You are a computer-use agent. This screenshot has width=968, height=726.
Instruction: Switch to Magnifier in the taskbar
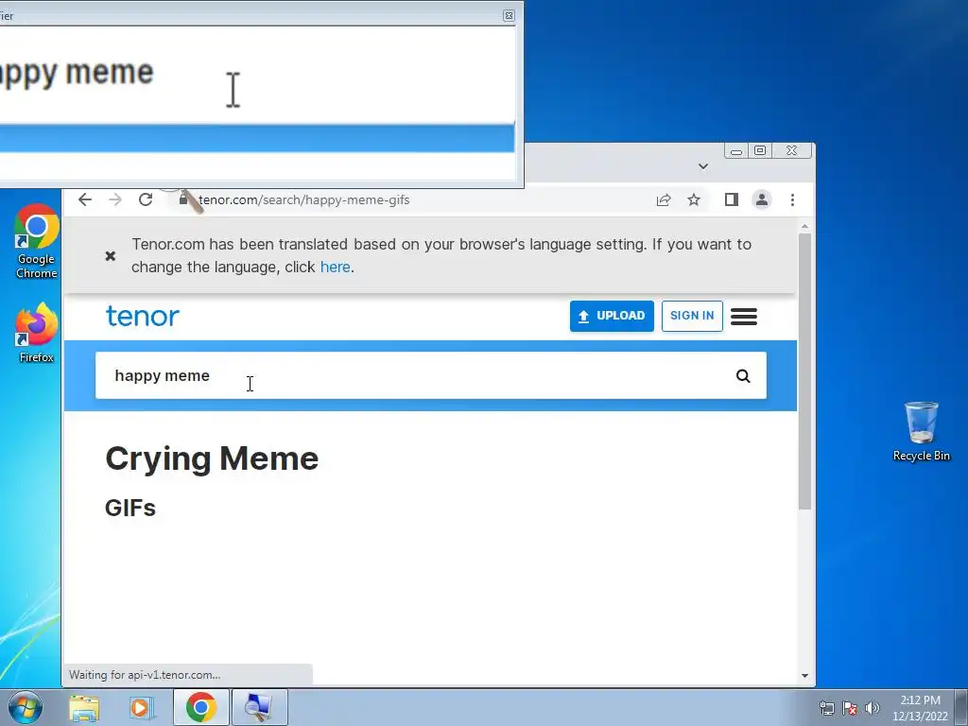(x=259, y=707)
